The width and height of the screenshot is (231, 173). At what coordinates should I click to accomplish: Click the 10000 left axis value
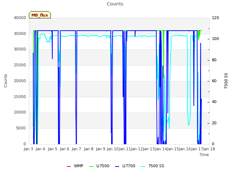pos(20,112)
